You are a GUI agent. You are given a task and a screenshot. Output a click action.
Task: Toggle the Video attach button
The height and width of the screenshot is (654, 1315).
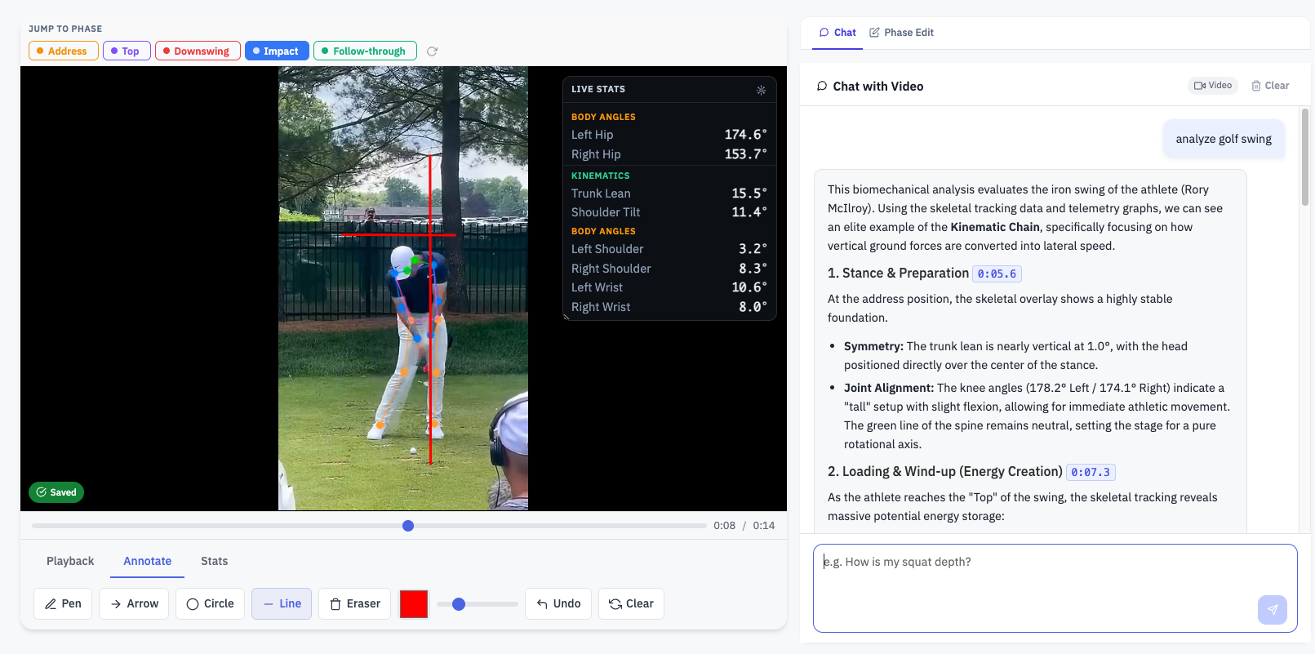[1213, 86]
